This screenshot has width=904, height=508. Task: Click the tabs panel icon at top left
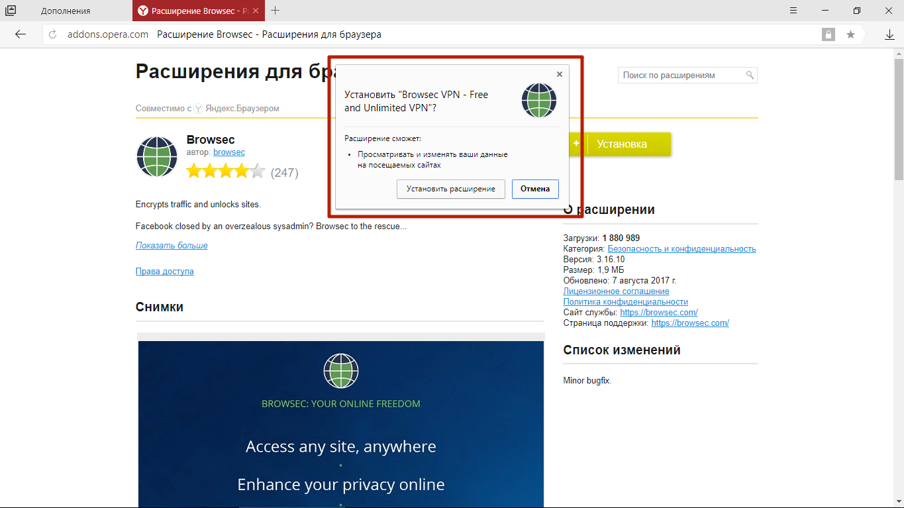click(11, 11)
